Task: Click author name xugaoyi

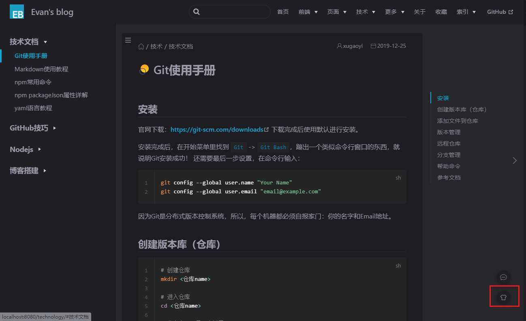Action: [353, 46]
